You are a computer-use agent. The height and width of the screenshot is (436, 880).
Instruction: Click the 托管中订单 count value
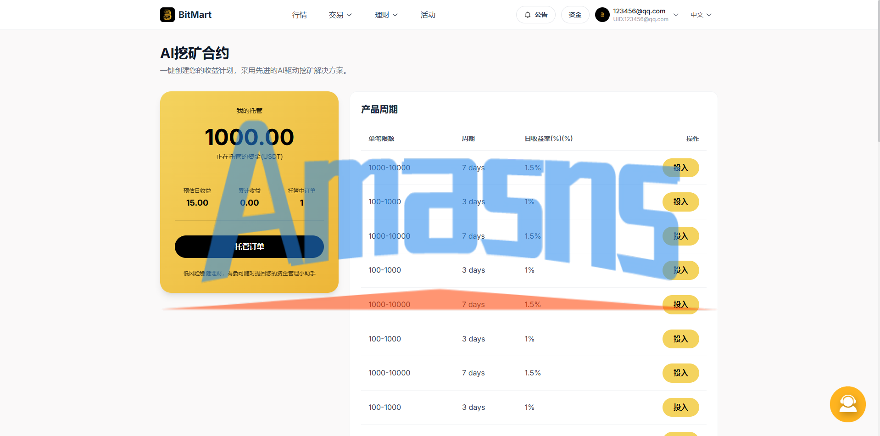pyautogui.click(x=301, y=202)
